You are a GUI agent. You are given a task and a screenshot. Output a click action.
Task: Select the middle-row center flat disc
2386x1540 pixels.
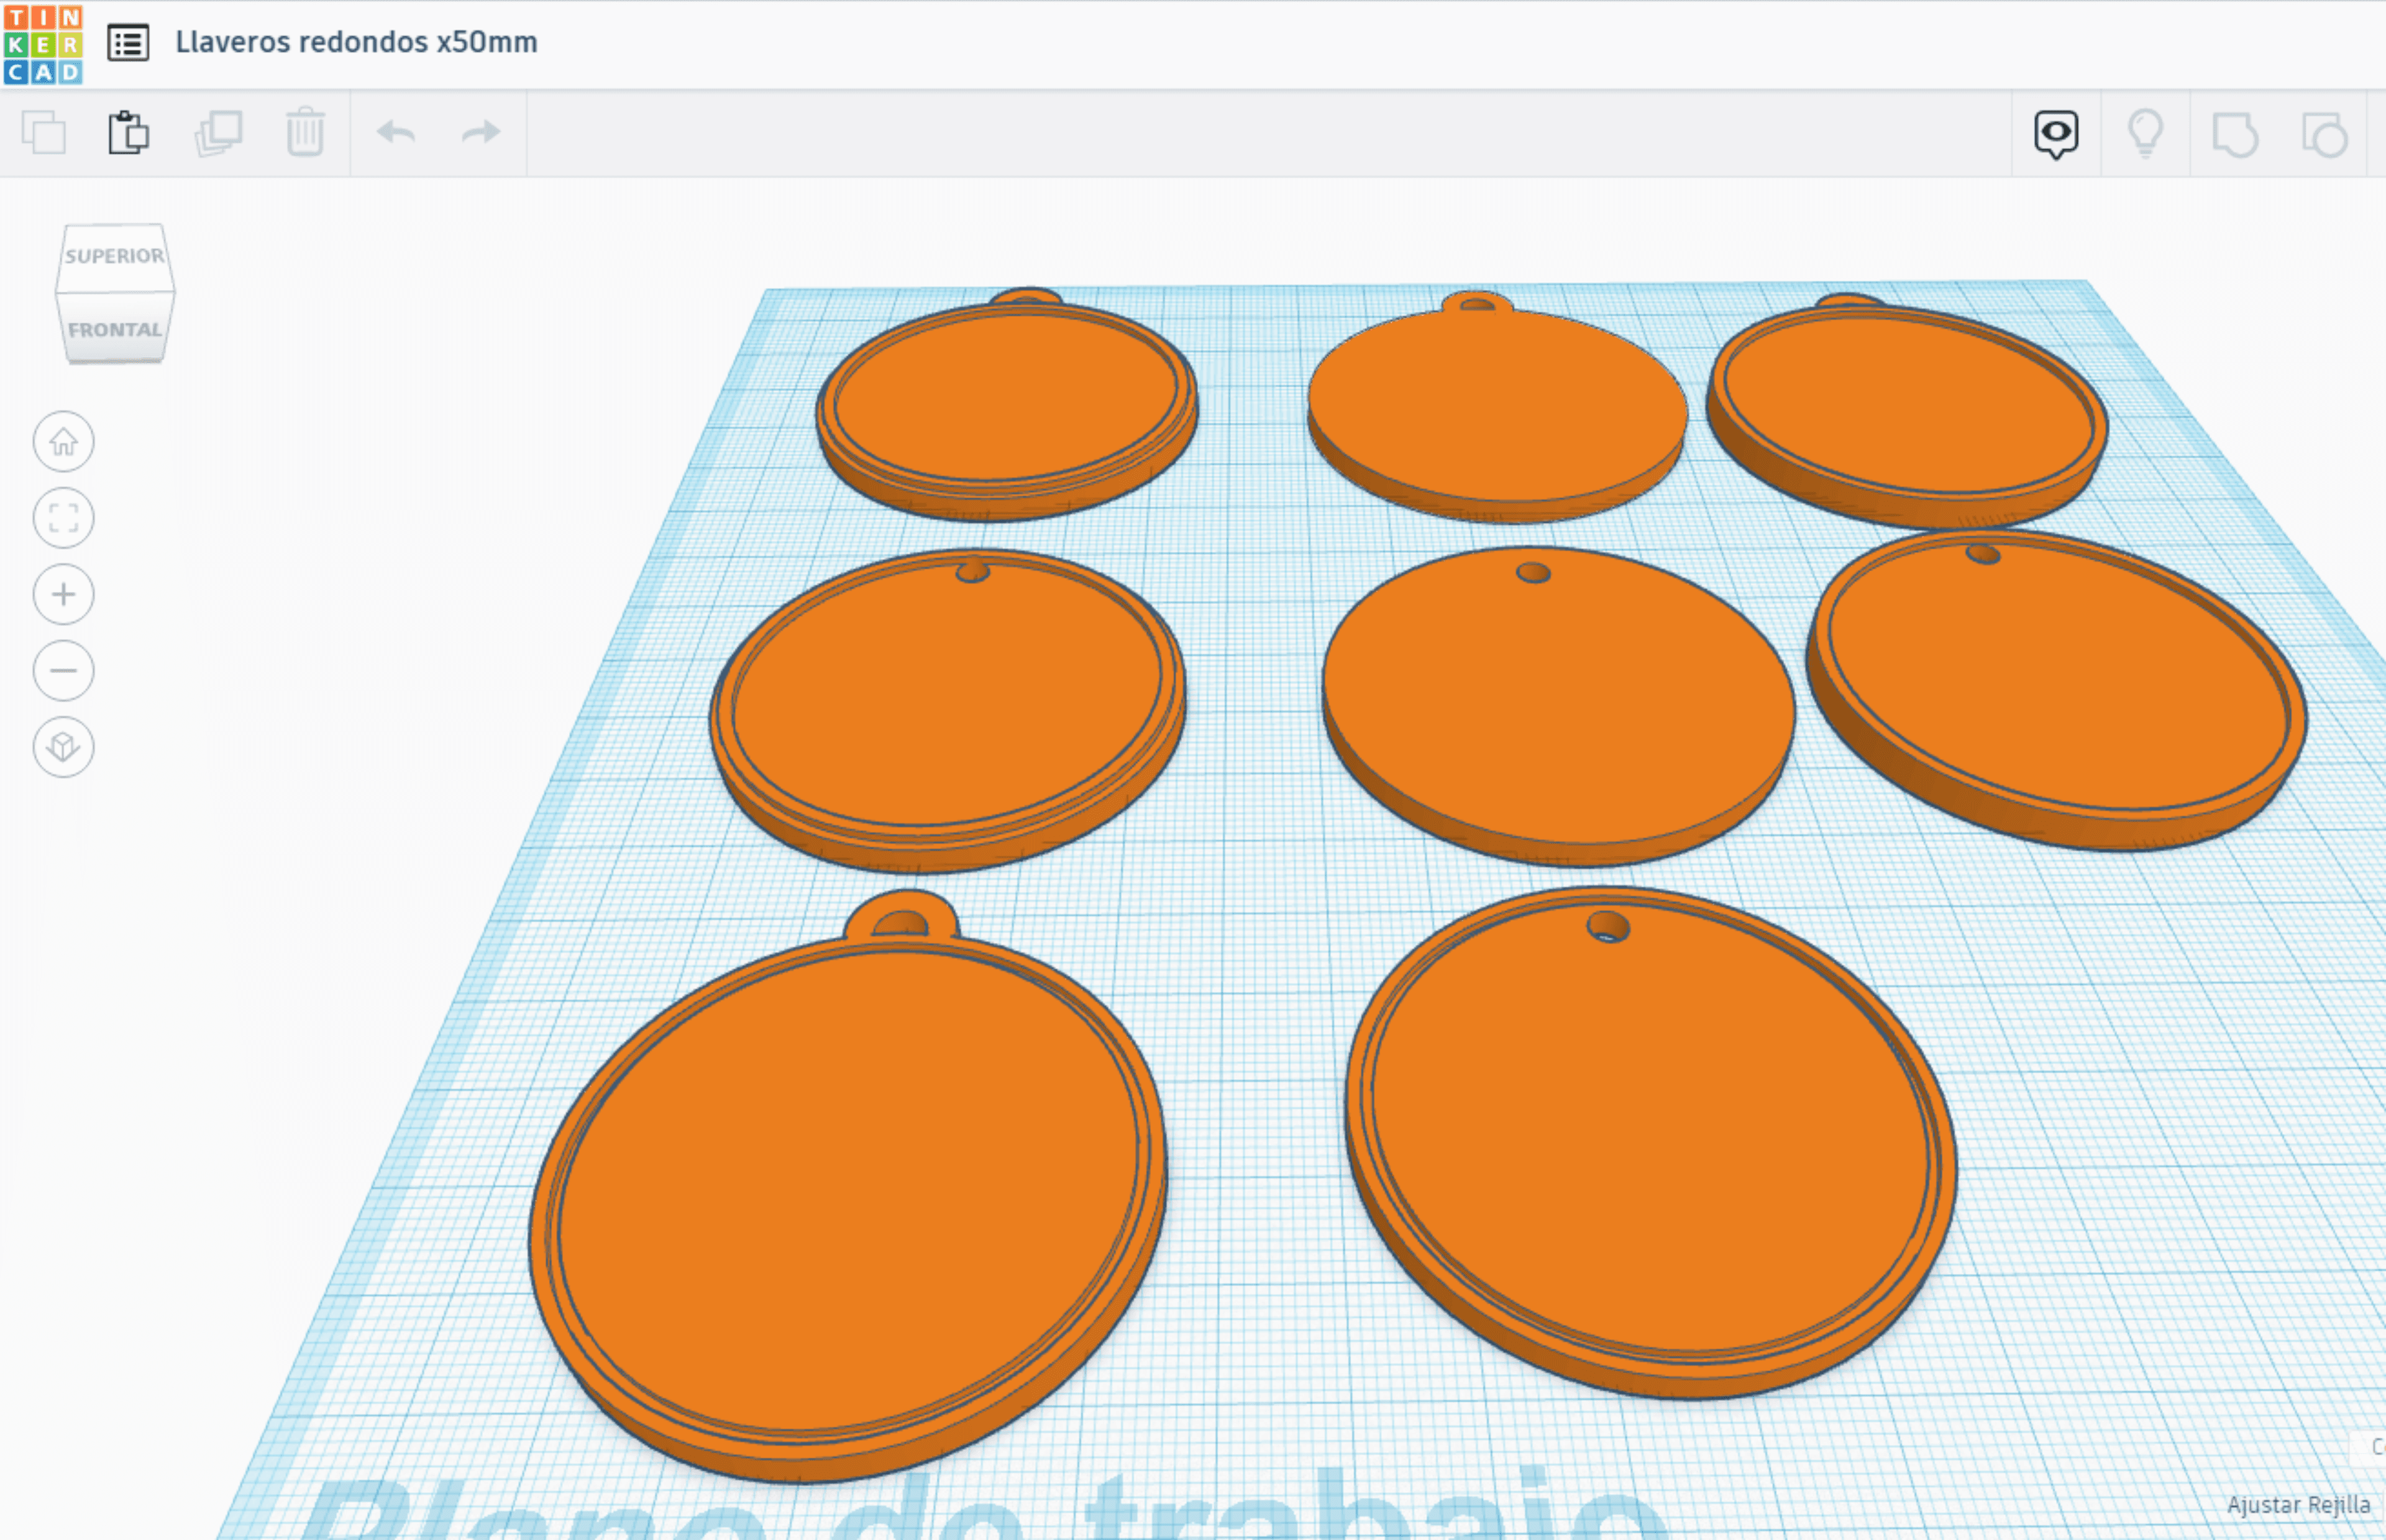click(x=1558, y=705)
